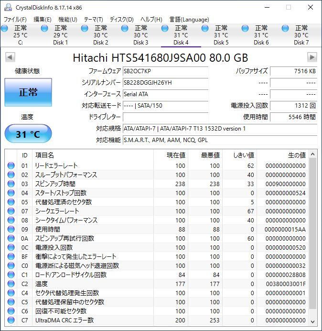Click scrollbar down arrow in attribute list

point(313,322)
